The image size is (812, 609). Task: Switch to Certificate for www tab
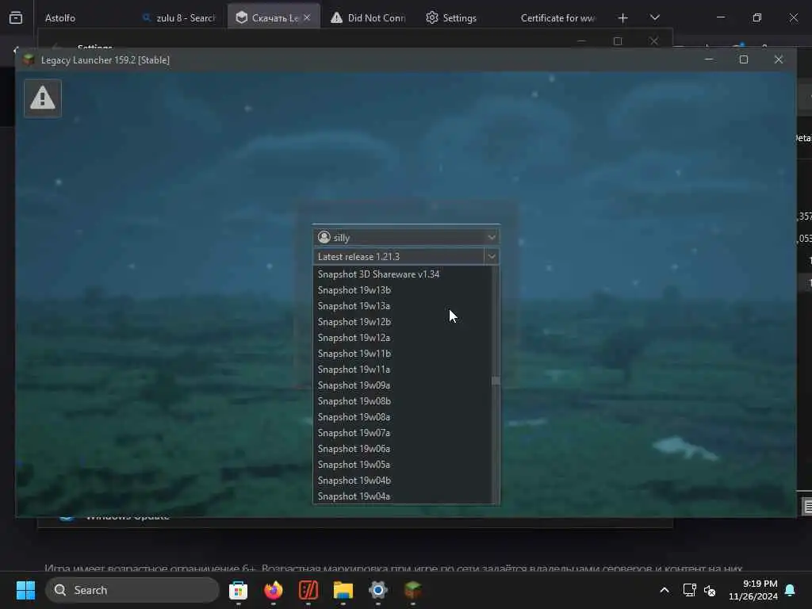pos(557,17)
